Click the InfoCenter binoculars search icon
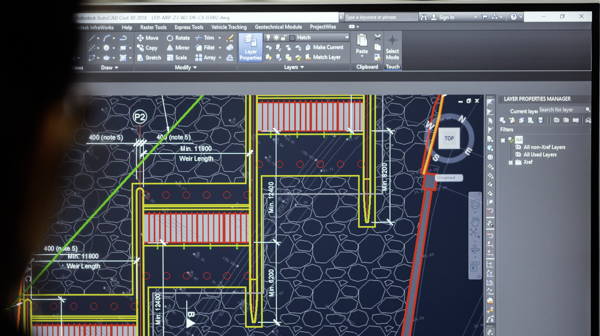The width and height of the screenshot is (600, 336). (424, 17)
